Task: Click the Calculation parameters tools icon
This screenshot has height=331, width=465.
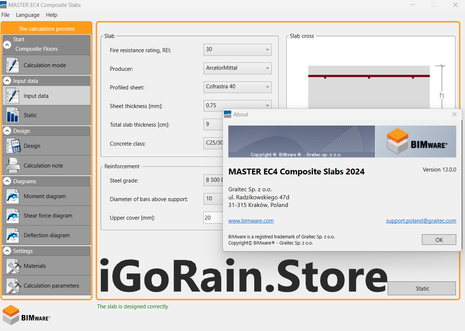Action: 12,286
